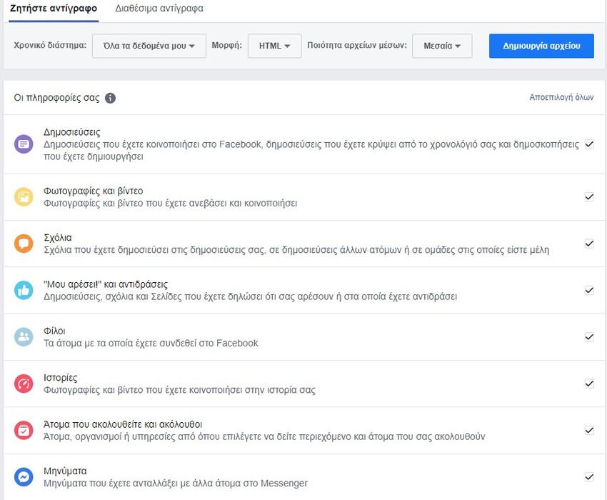
Task: Click the Οι πληροφορίες σας title
Action: [56, 98]
